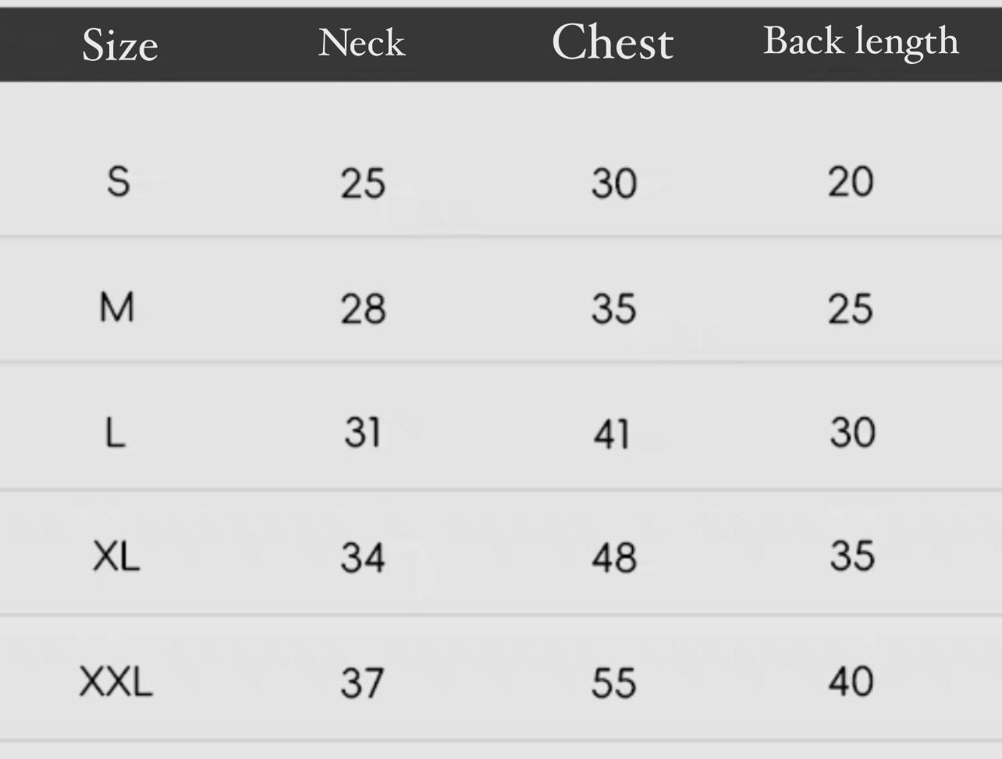
Task: Click the Back length column header
Action: [861, 42]
